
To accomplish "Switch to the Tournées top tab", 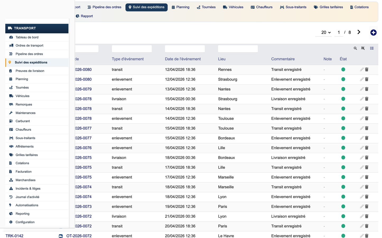I will [x=206, y=7].
